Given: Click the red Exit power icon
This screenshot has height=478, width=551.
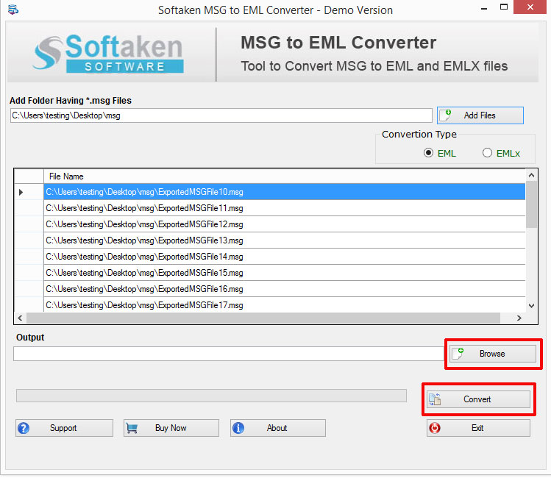Looking at the screenshot, I should pos(435,428).
